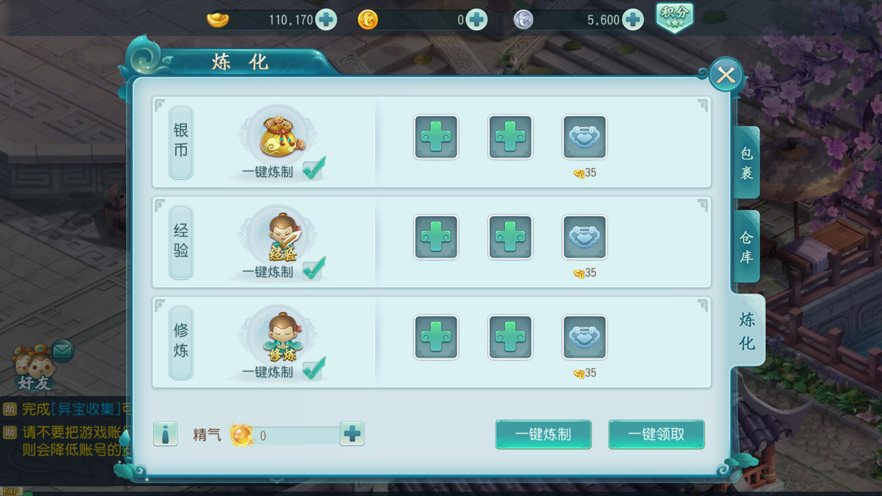Open the mail envelope icon
Viewport: 882px width, 496px height.
62,351
